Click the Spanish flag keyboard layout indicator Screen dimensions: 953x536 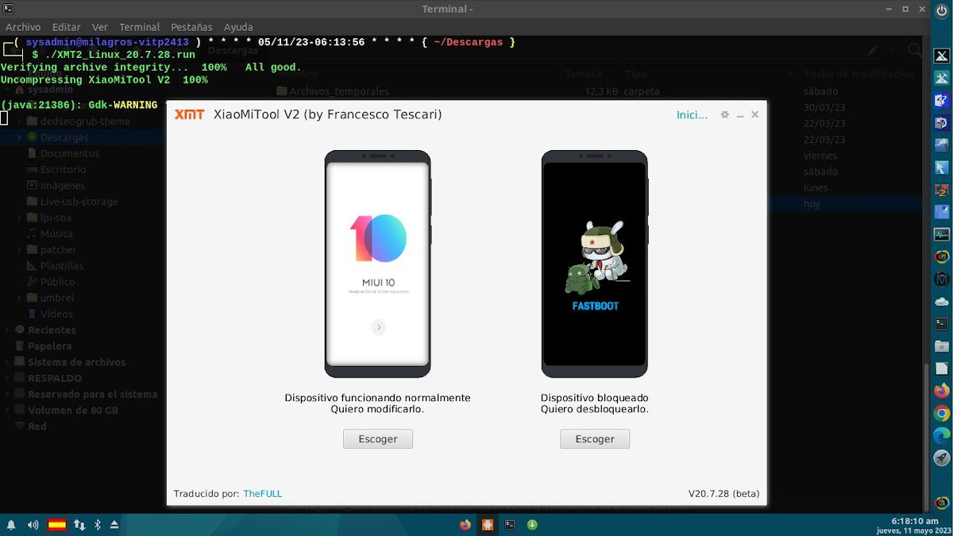click(x=57, y=525)
